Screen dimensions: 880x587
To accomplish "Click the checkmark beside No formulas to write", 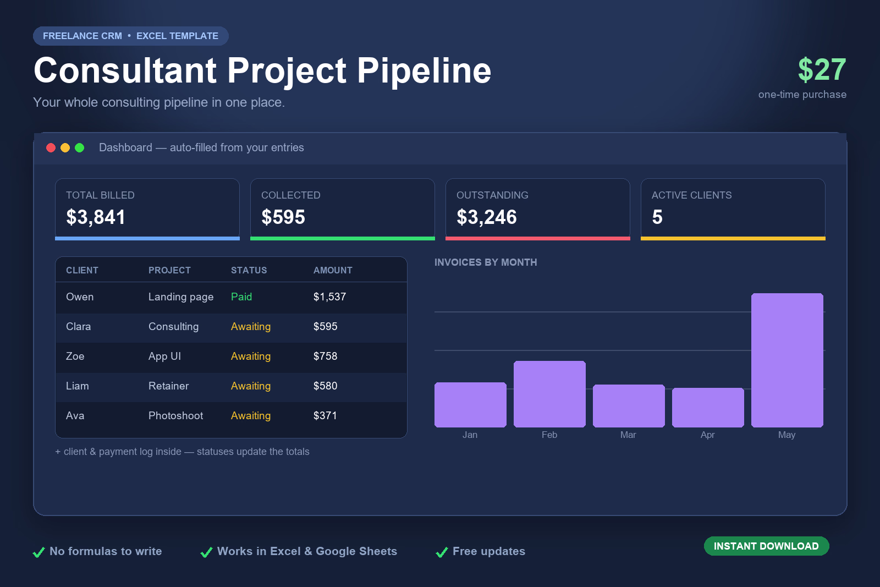I will [x=38, y=552].
